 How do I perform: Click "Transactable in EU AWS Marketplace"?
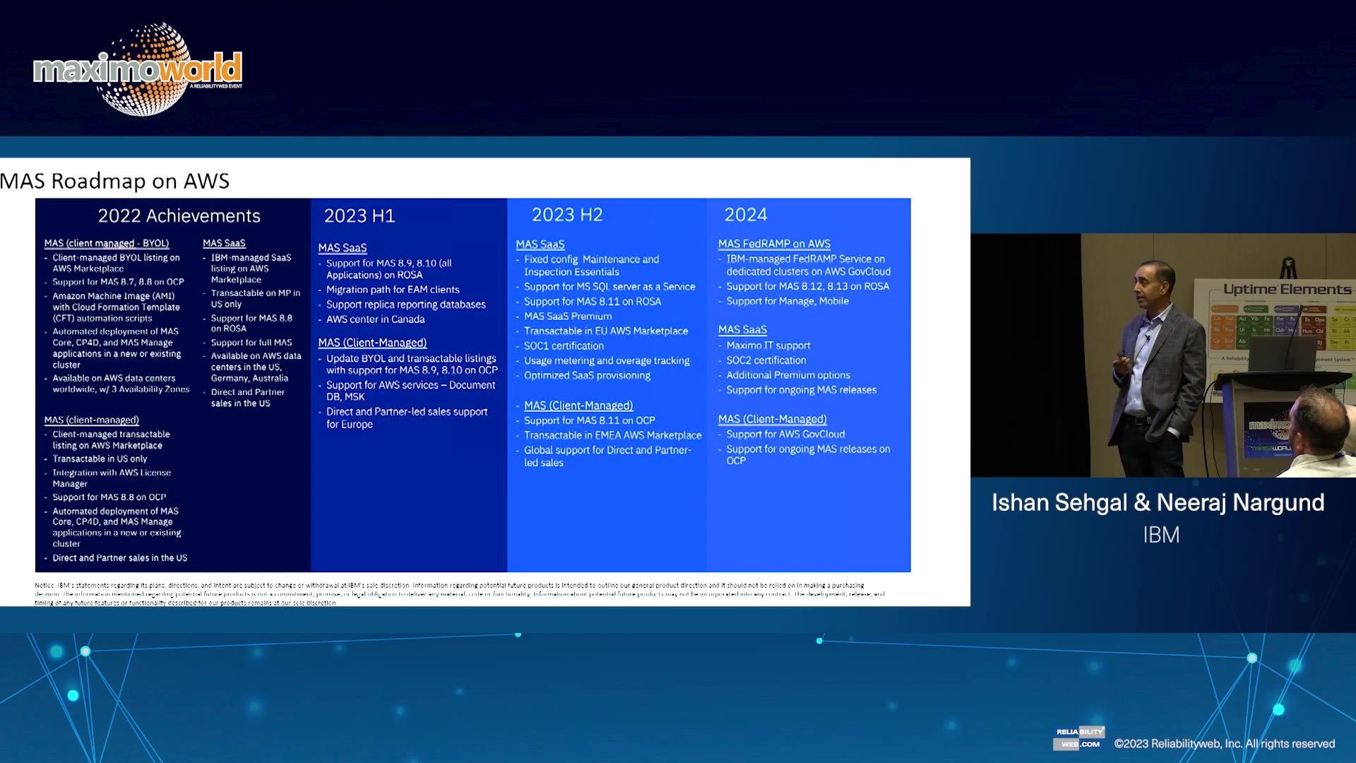pyautogui.click(x=606, y=331)
